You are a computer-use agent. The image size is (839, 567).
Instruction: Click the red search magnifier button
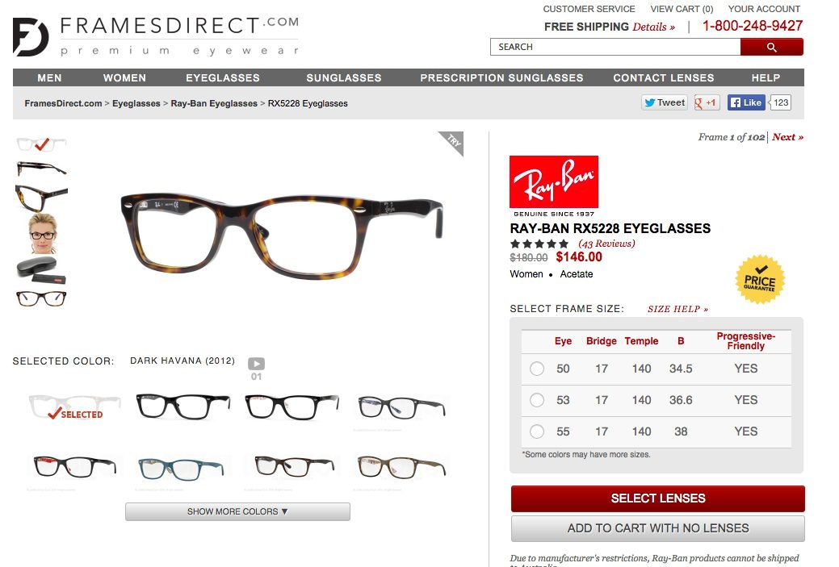pyautogui.click(x=772, y=47)
